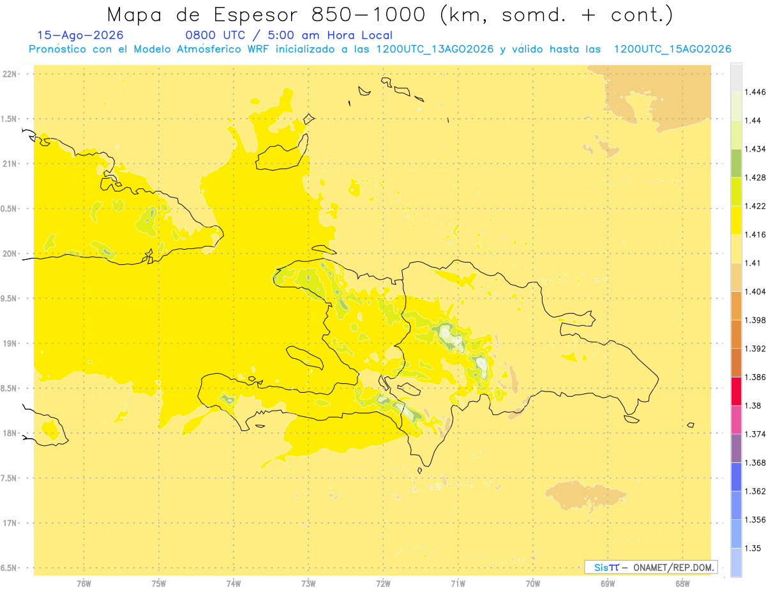Pick the bright yellow swatch between 1.416 and 1.422

point(736,220)
